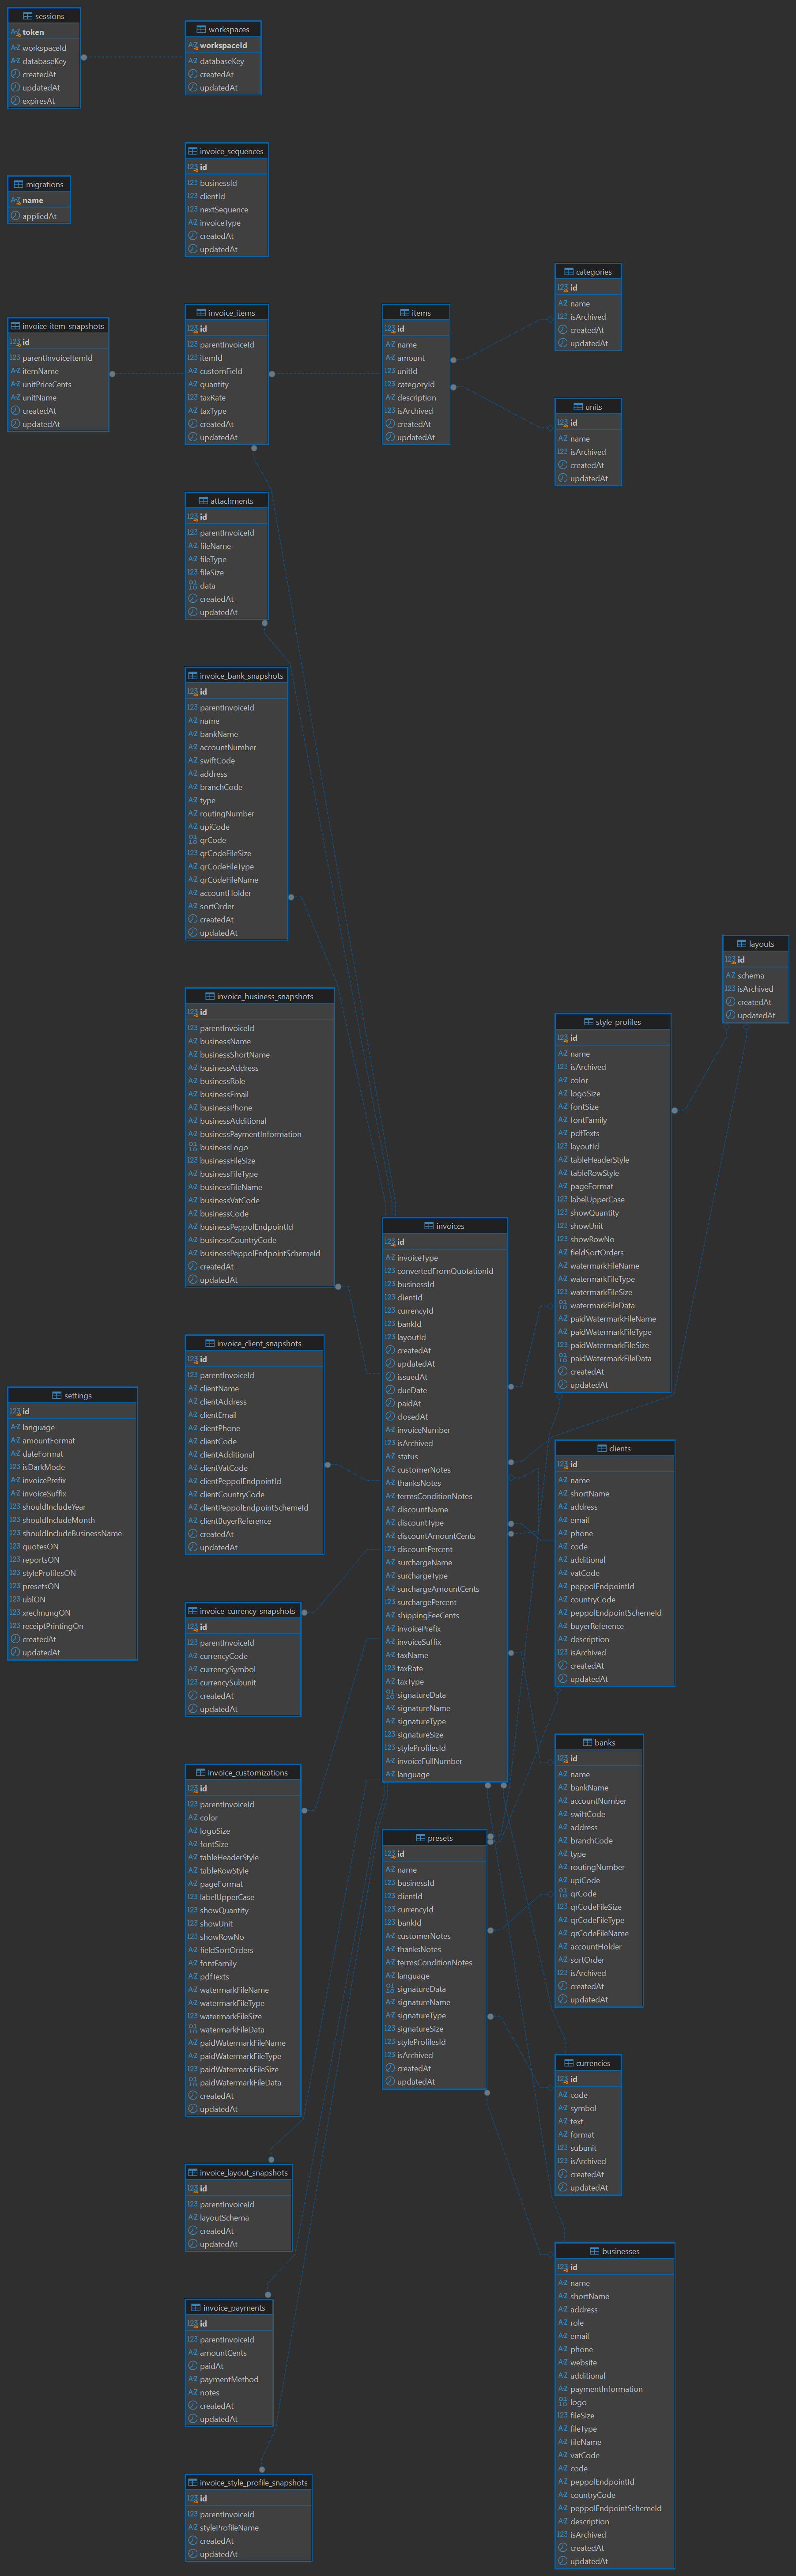Select the invoice_style_profile_snapshots table title
The image size is (796, 2576).
click(254, 2482)
